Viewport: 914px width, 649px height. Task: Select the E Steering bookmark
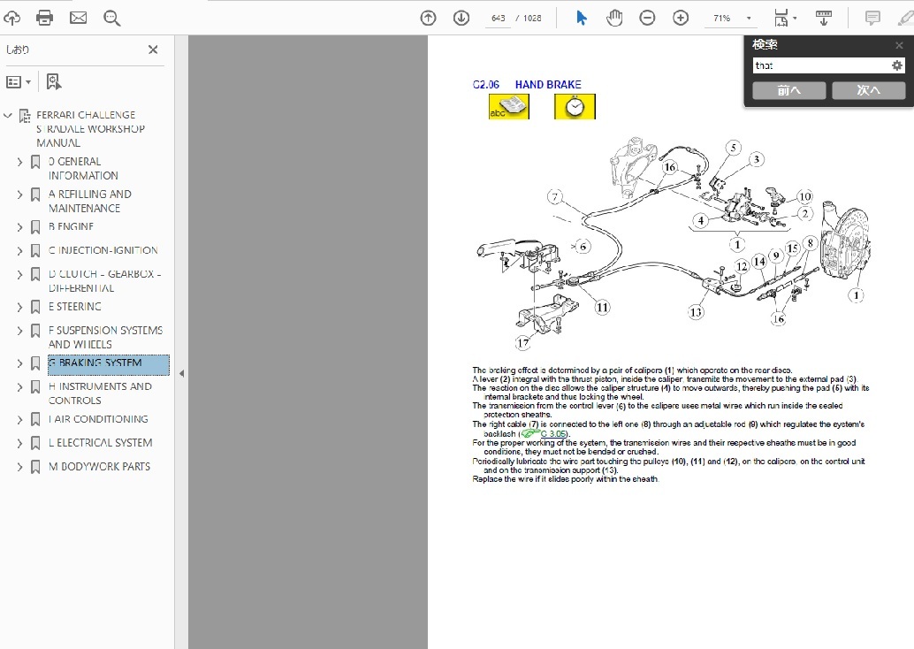75,307
